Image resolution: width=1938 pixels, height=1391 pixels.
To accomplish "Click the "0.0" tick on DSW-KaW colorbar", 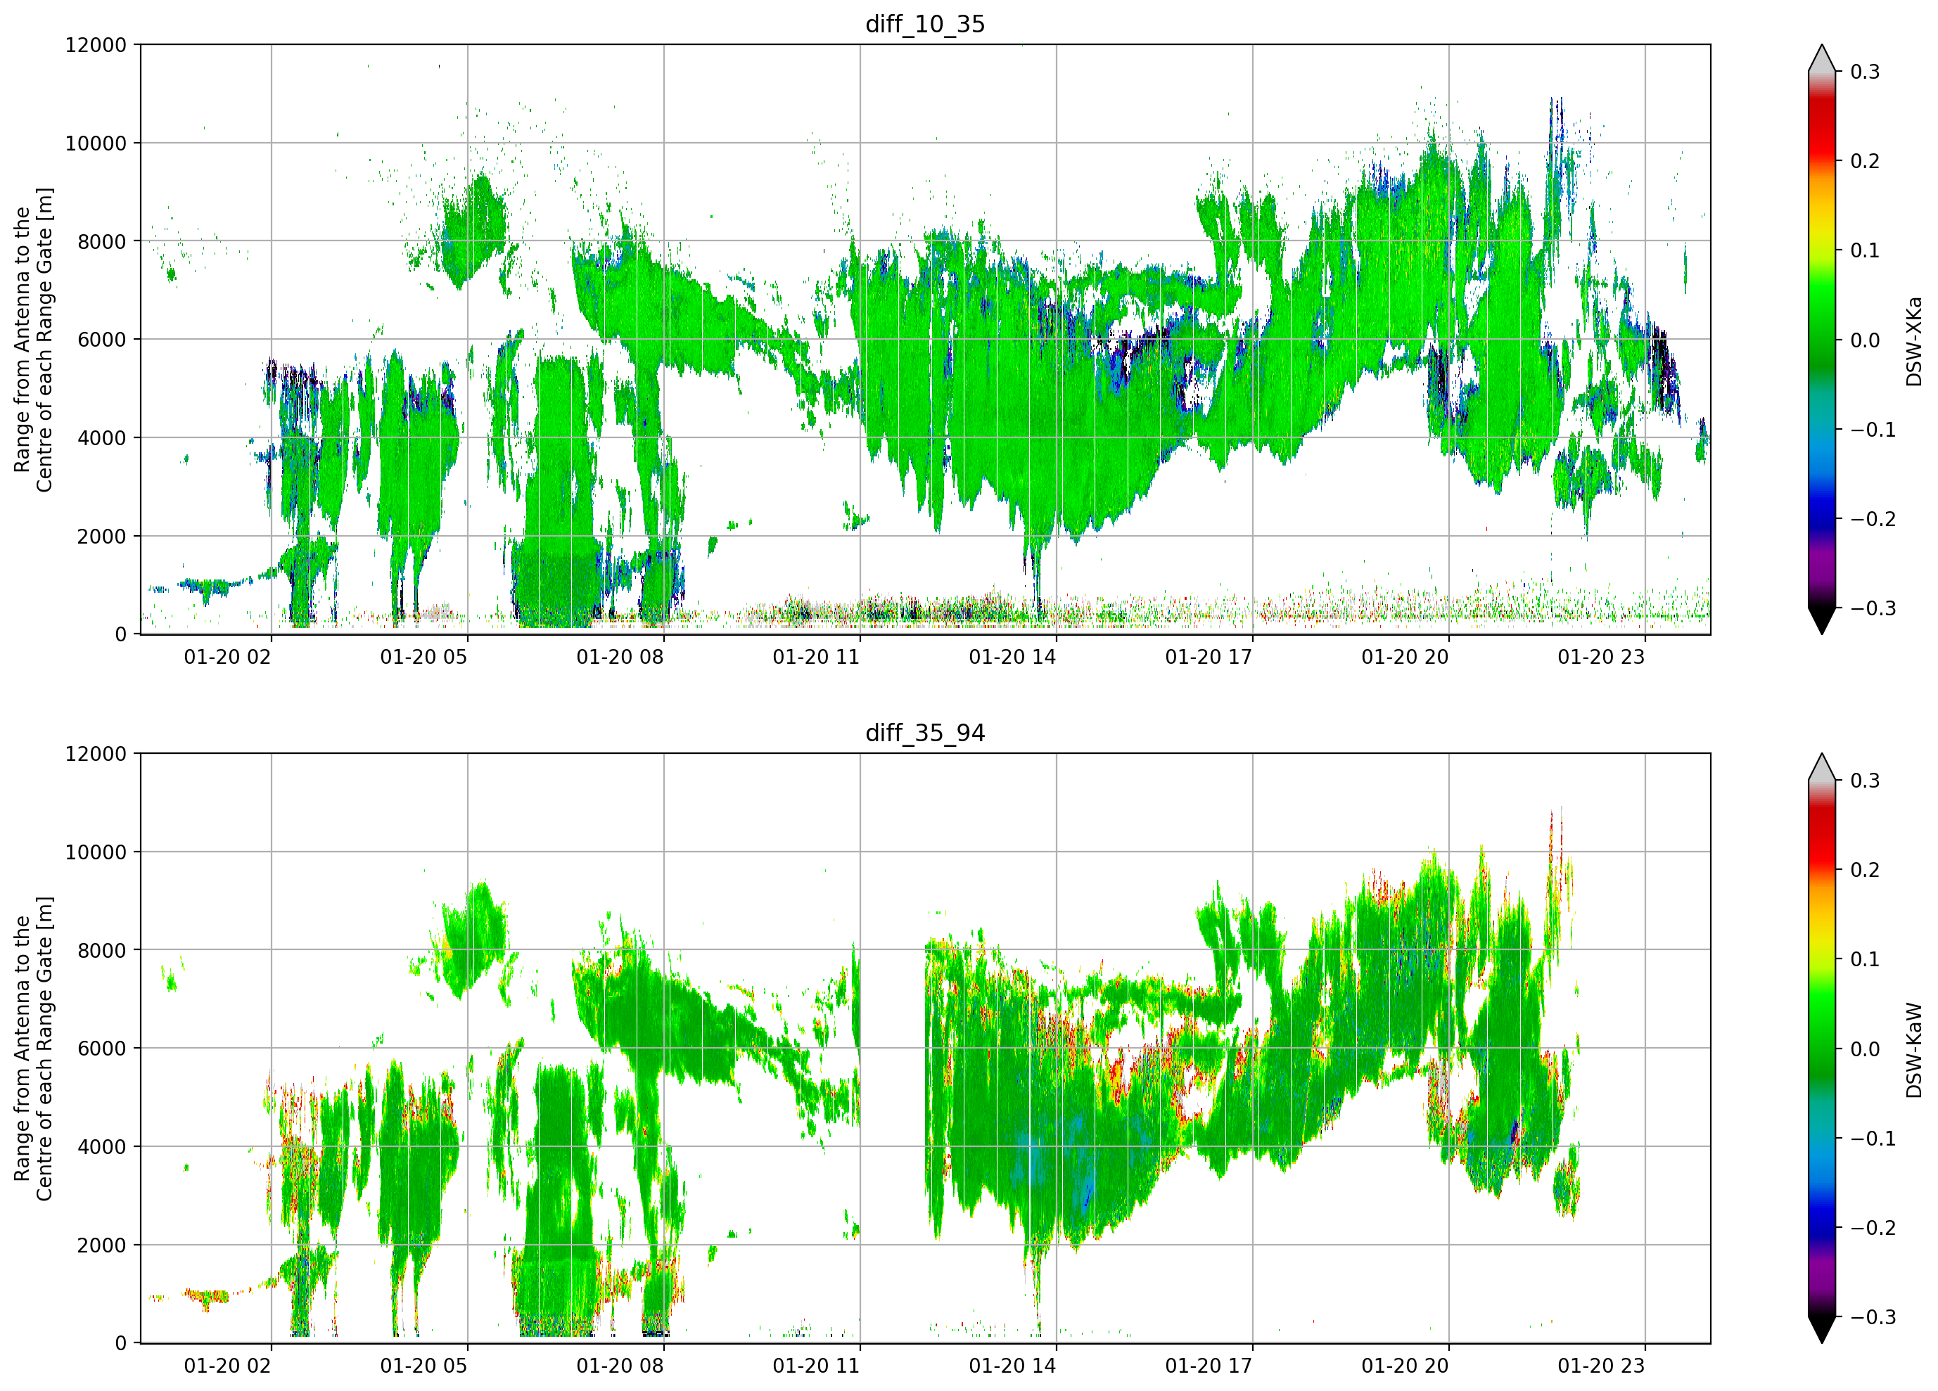I will click(1866, 1050).
